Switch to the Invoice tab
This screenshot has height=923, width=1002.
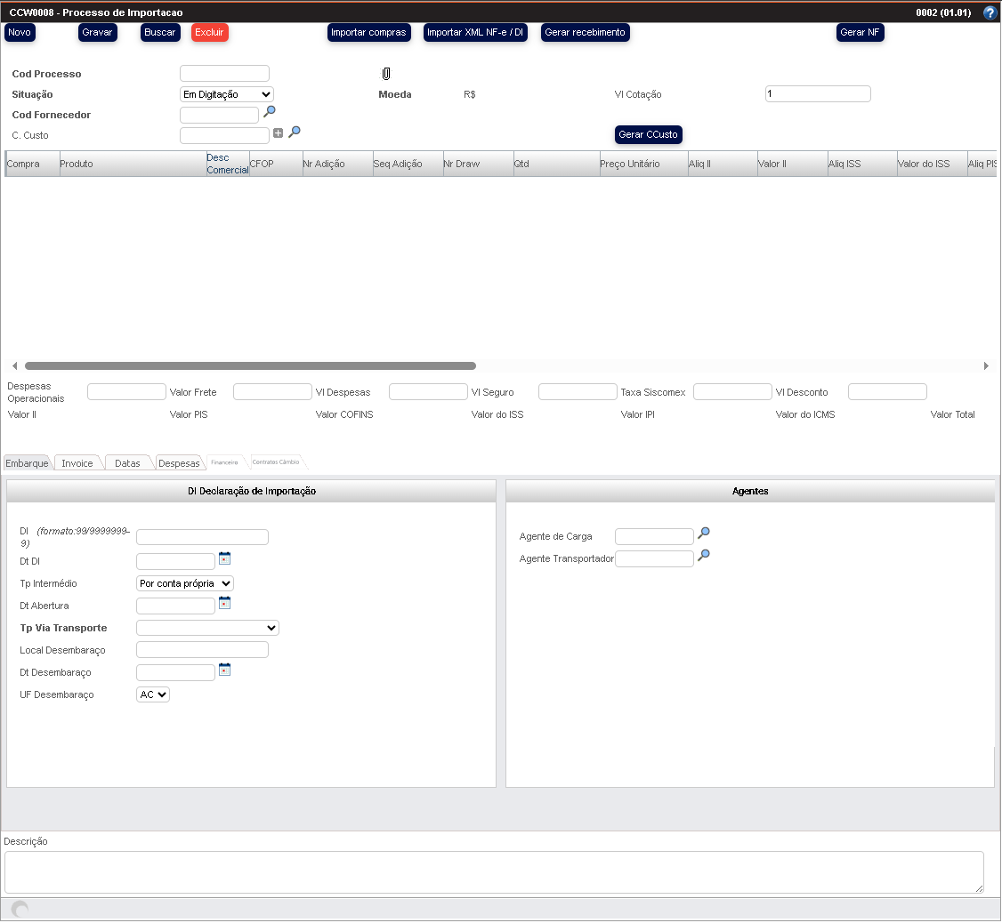[x=77, y=463]
